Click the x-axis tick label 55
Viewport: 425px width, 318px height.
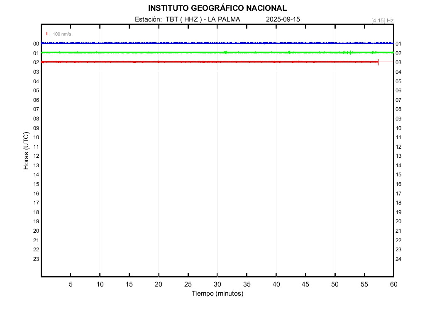pos(364,284)
